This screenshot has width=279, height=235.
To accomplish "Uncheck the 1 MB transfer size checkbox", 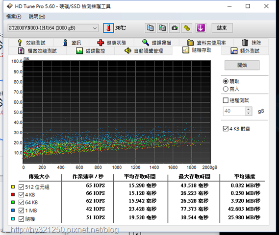I will coord(21,211).
